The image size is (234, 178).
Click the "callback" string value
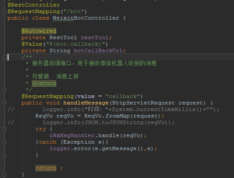(x=123, y=96)
